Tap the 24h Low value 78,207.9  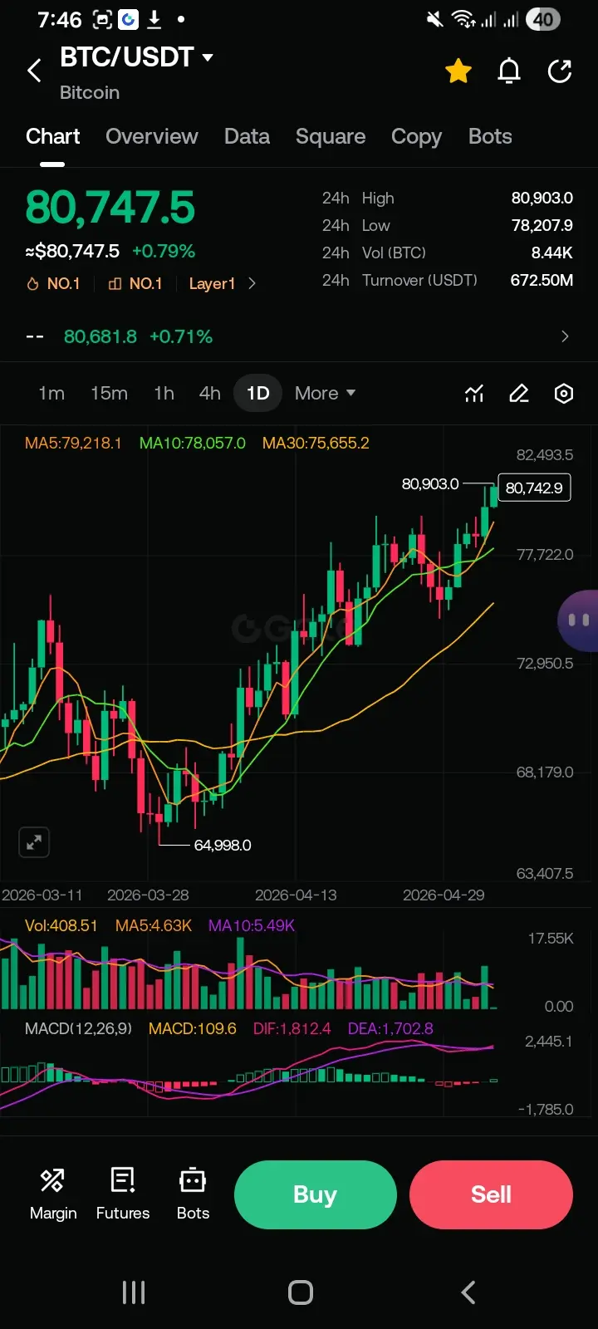pyautogui.click(x=542, y=225)
